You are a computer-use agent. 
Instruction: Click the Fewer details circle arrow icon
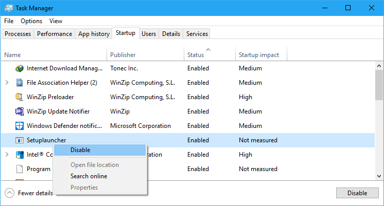pos(9,193)
